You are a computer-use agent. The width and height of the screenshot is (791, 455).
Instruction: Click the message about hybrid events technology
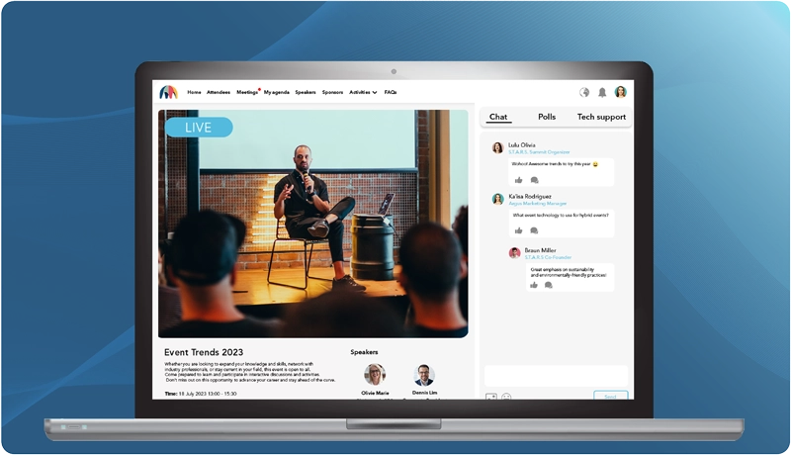pos(561,215)
